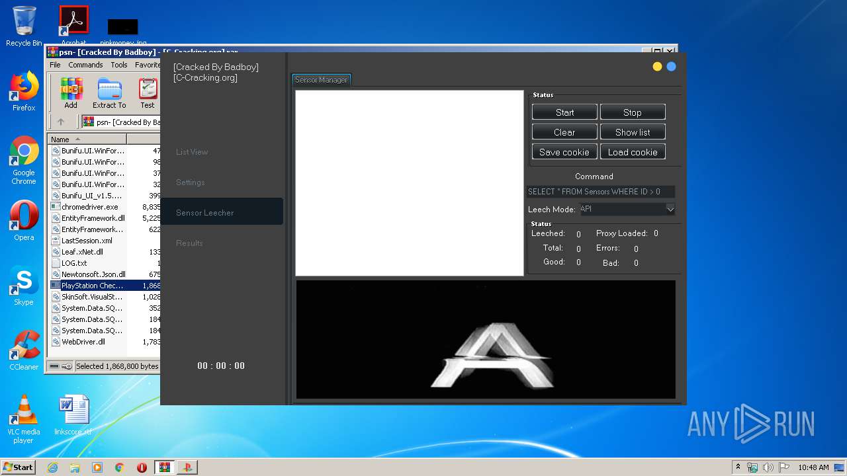Open the Acrobat desktop shortcut
This screenshot has width=847, height=476.
coord(73,26)
